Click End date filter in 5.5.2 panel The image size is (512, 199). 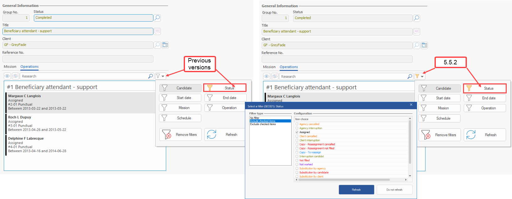485,98
